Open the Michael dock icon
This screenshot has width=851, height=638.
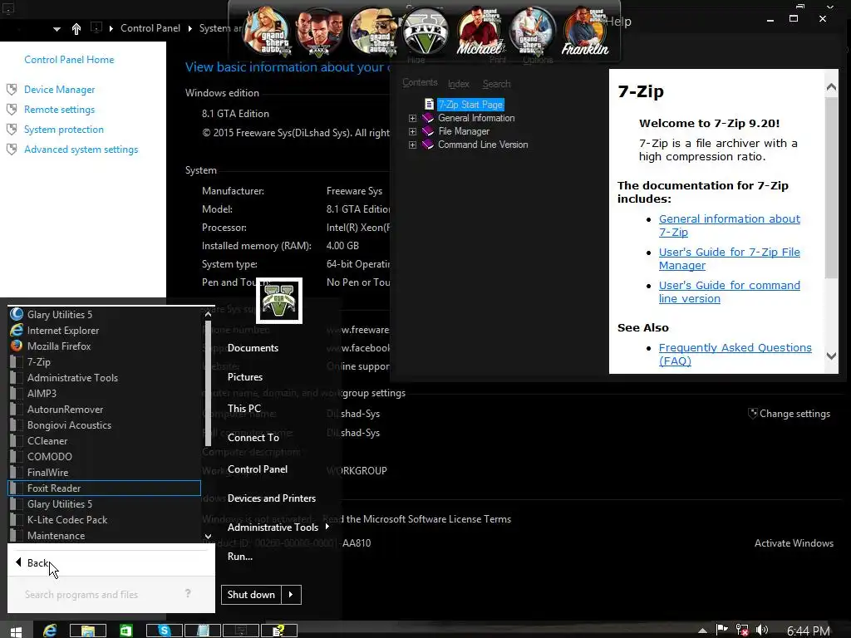[480, 32]
